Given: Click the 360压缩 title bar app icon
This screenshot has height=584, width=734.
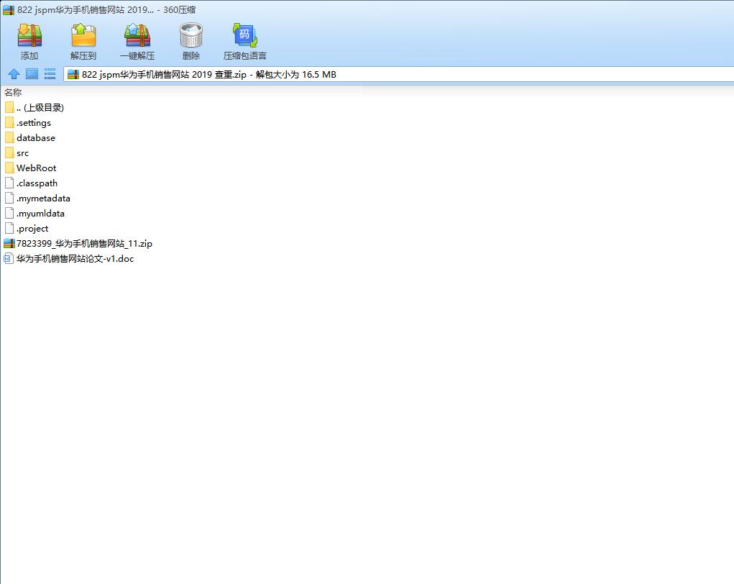Looking at the screenshot, I should coord(9,10).
